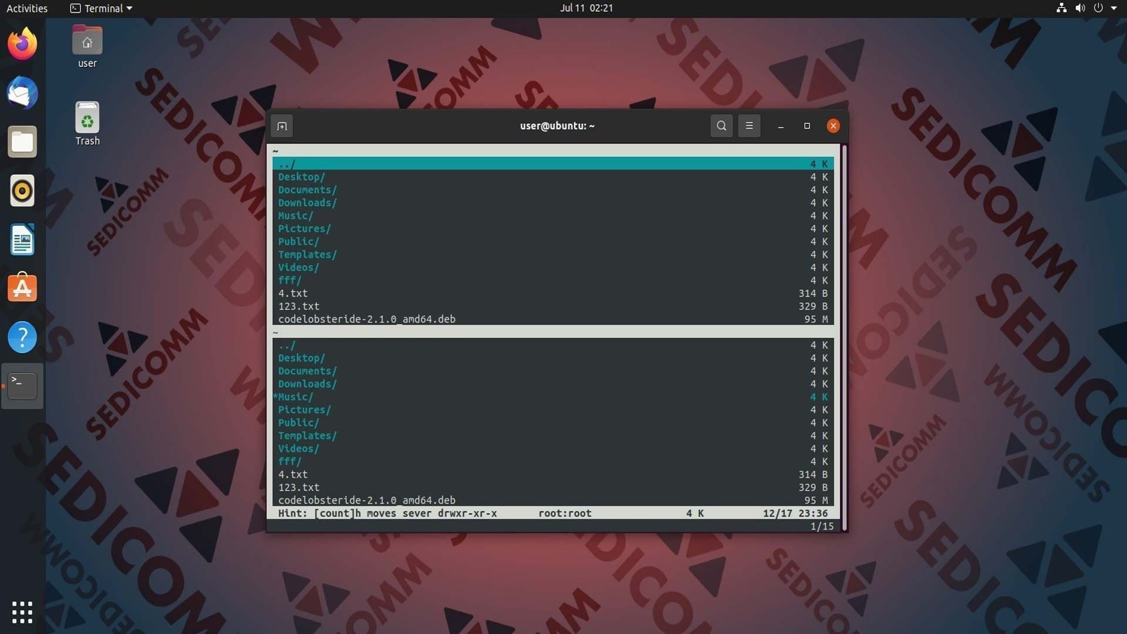Click the terminal search icon
This screenshot has height=634, width=1127.
[721, 126]
